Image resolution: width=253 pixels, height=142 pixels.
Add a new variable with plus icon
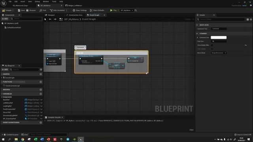coord(41,94)
